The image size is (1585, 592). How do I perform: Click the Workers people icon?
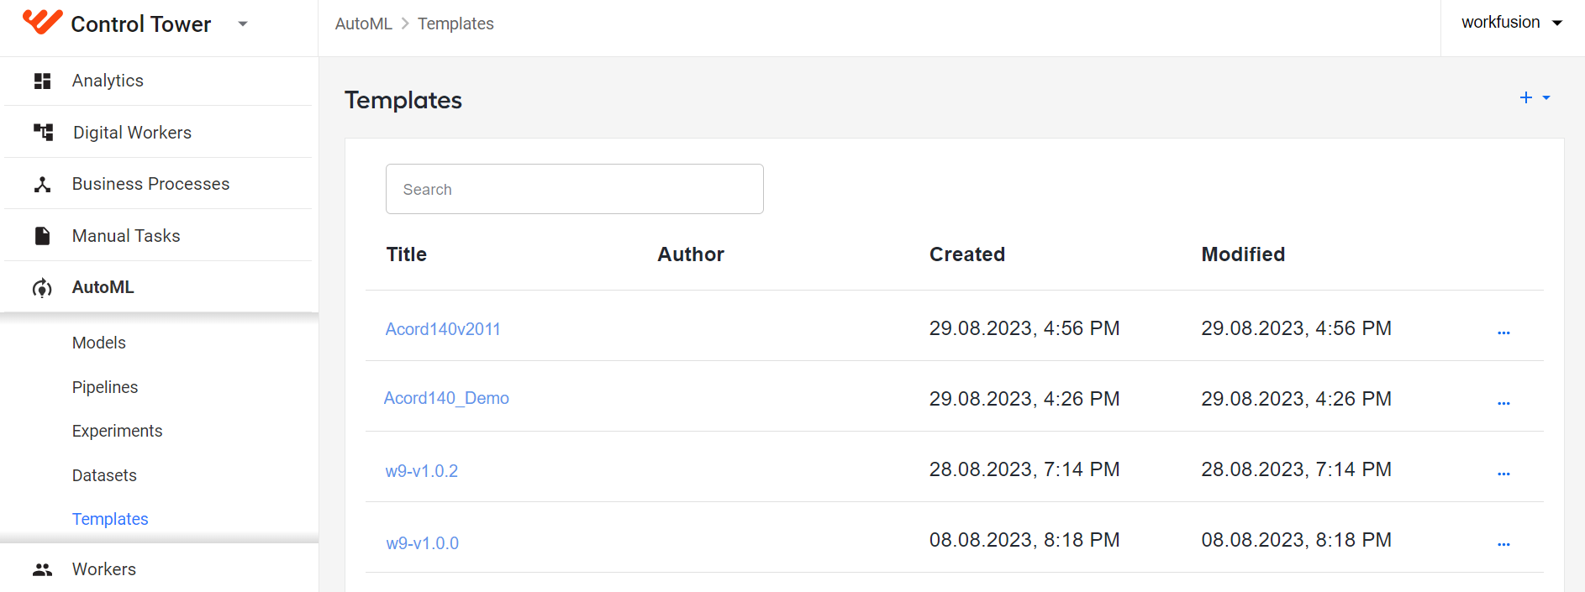coord(42,569)
